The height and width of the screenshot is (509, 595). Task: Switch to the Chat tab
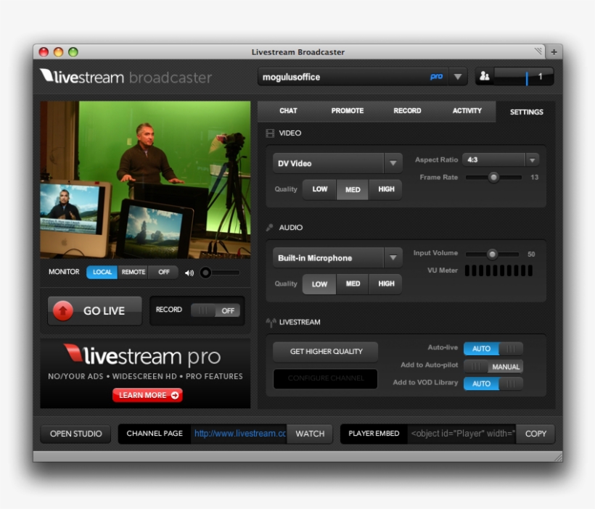pyautogui.click(x=288, y=111)
